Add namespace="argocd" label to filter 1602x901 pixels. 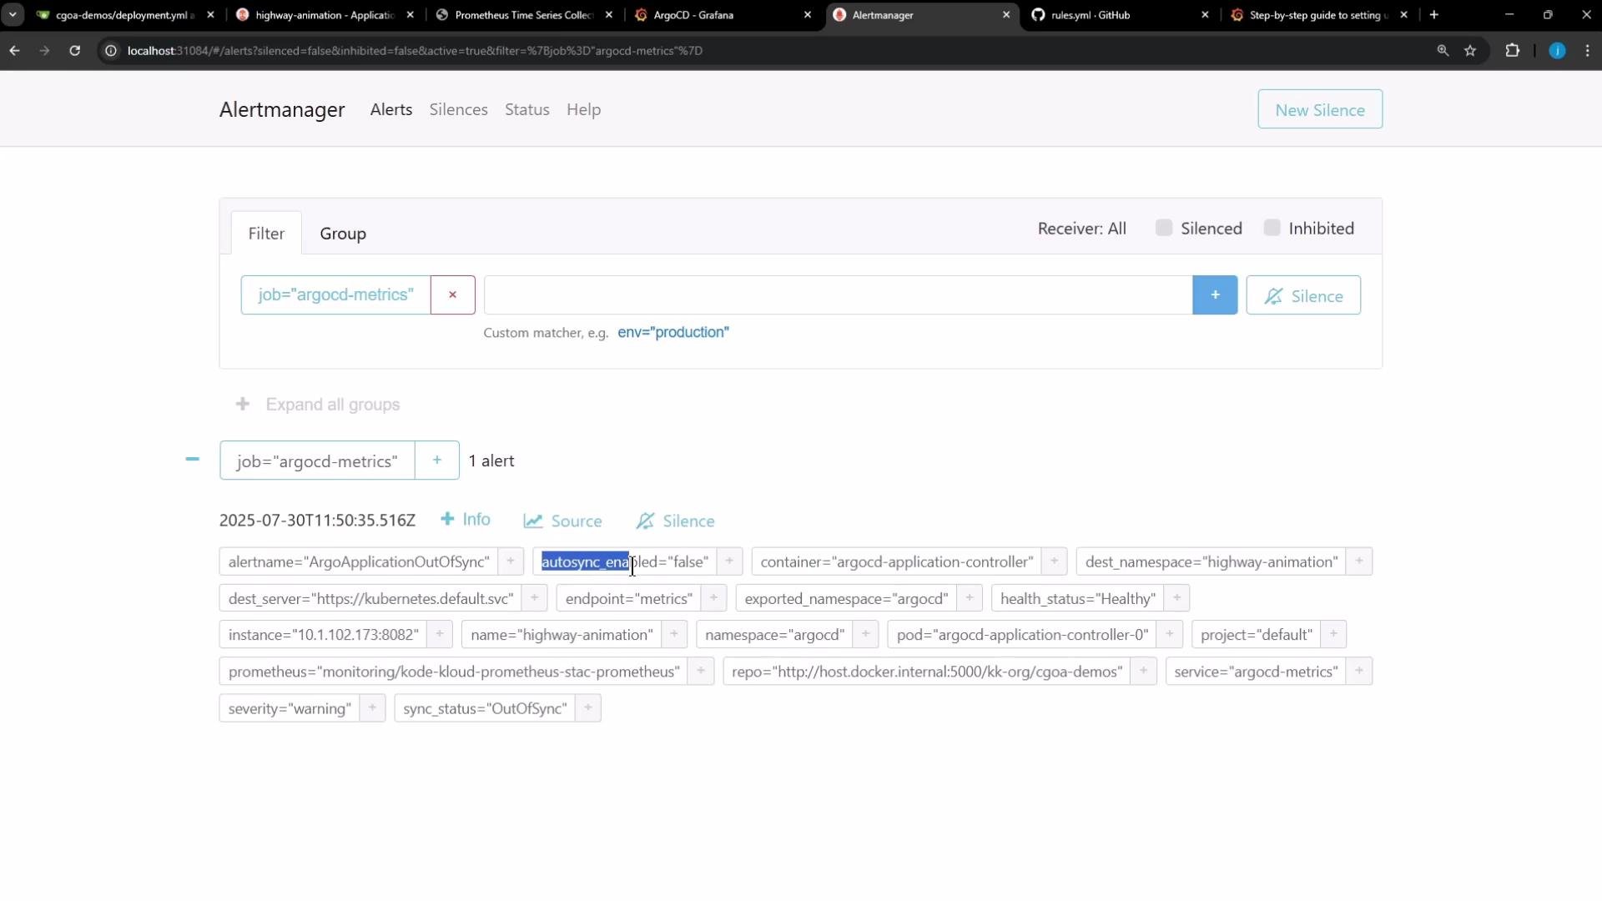coord(866,634)
